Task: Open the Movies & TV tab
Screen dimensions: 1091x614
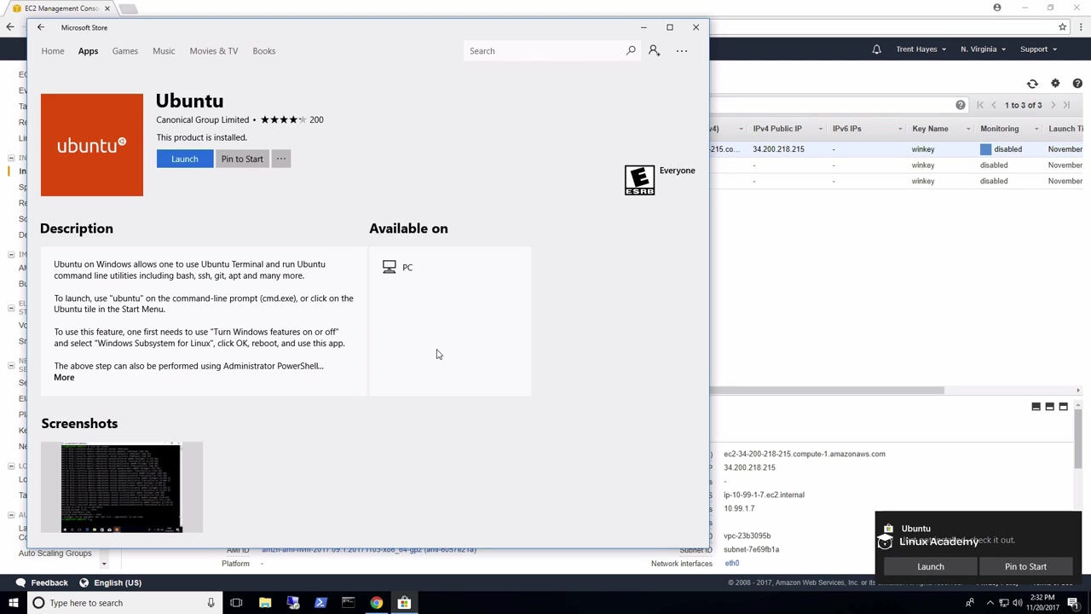Action: click(x=214, y=51)
